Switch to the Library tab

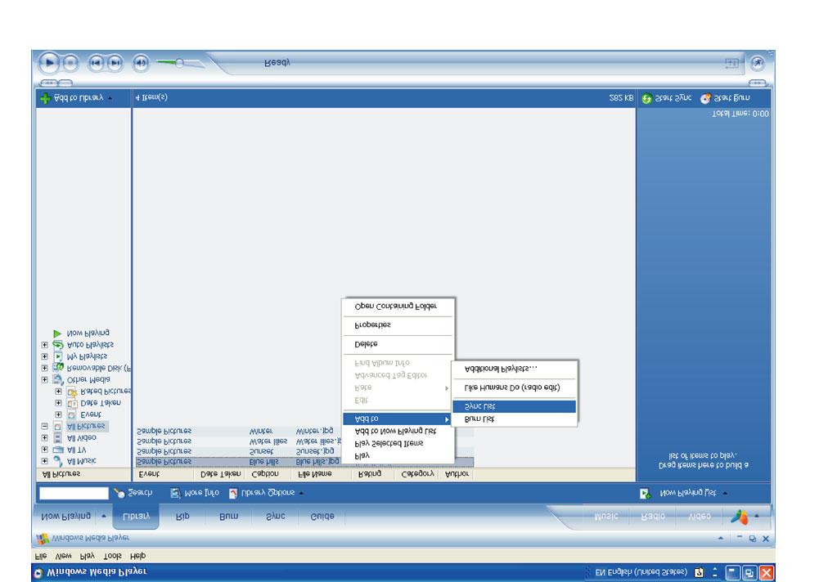[x=136, y=516]
